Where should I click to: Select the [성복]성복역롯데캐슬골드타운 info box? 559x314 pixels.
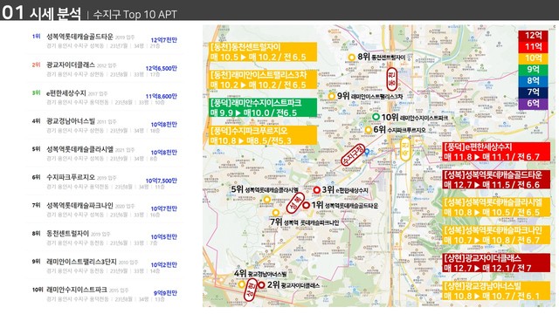tap(496, 180)
